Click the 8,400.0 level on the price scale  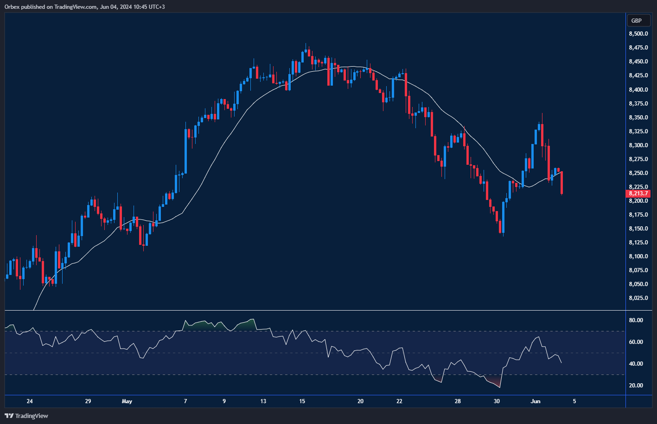tap(638, 89)
